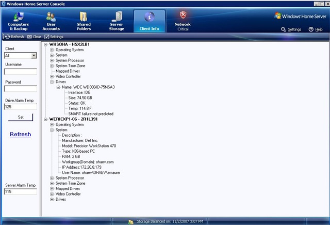This screenshot has height=225, width=330.
Task: Click the Password input field
Action: coord(21,89)
